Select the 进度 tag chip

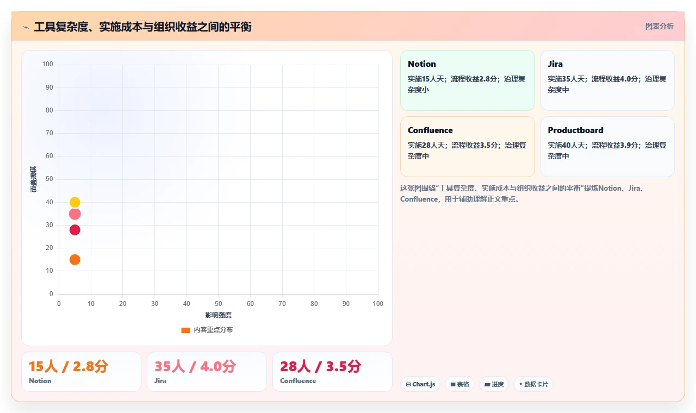[494, 384]
